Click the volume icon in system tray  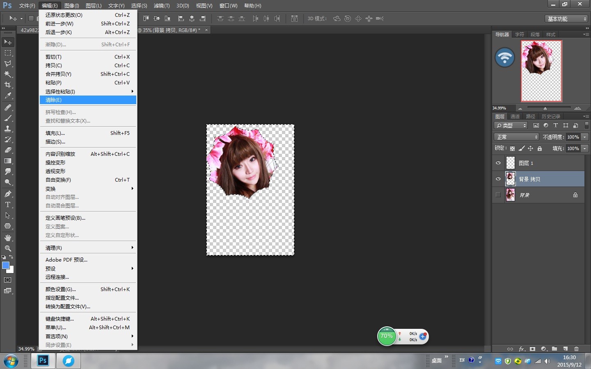[547, 361]
